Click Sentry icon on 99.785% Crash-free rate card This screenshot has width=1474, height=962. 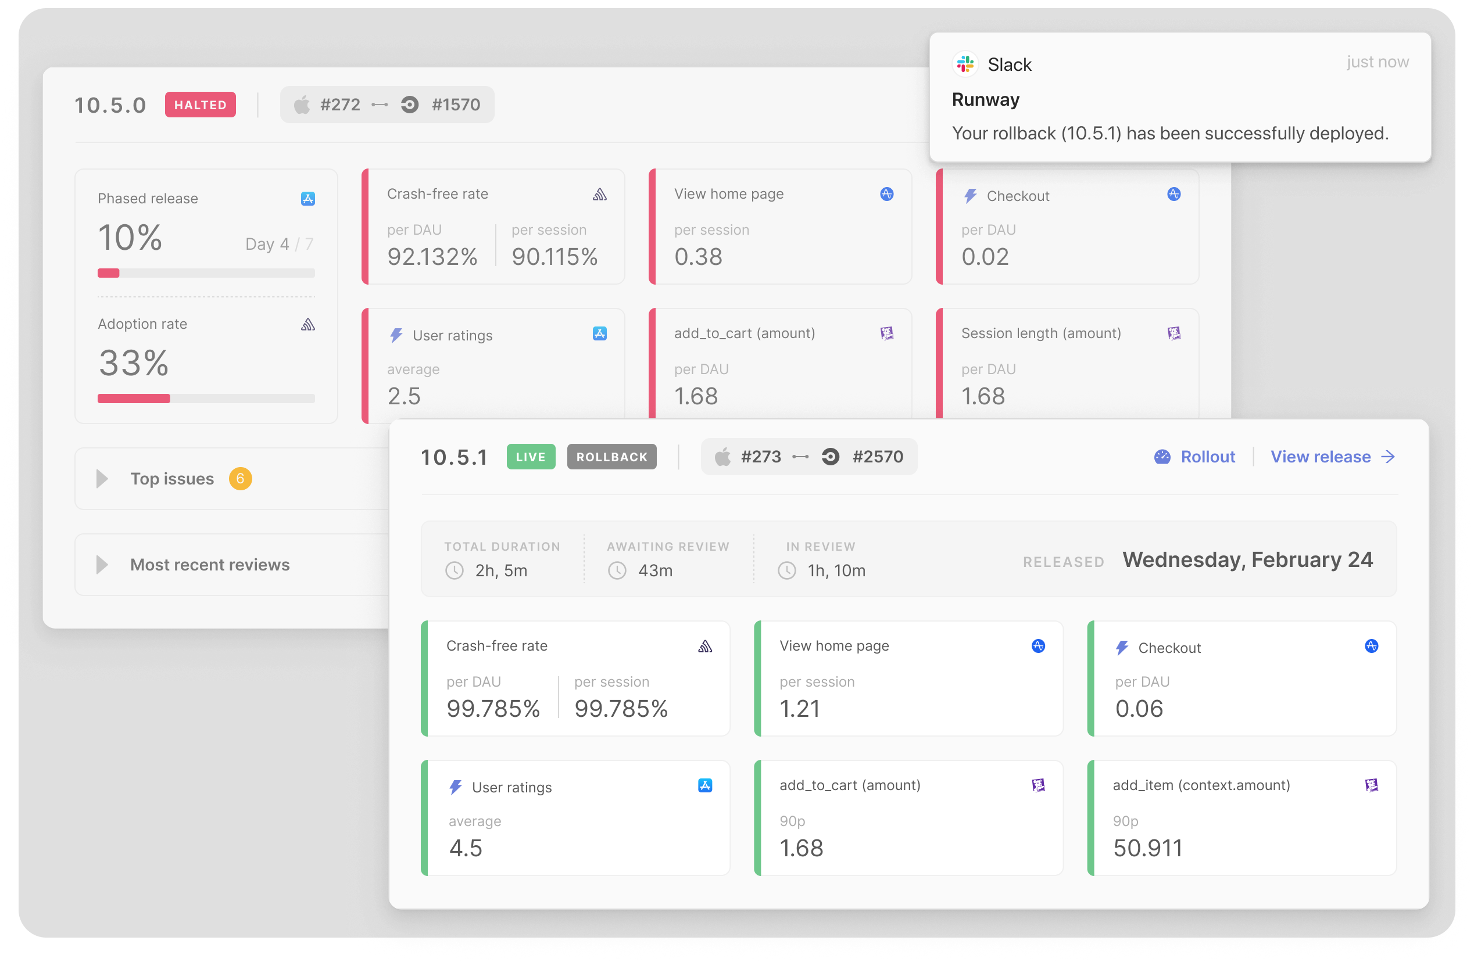pos(705,647)
